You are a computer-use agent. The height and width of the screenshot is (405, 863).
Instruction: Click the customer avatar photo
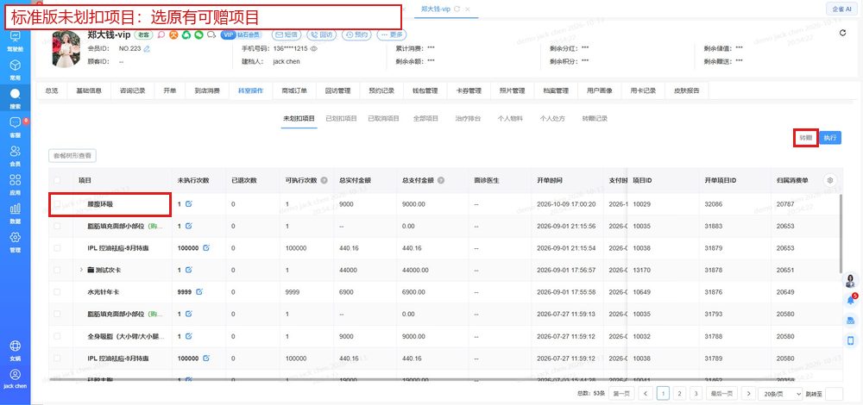tap(66, 49)
